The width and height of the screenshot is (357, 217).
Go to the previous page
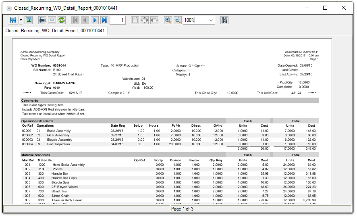pyautogui.click(x=85, y=20)
